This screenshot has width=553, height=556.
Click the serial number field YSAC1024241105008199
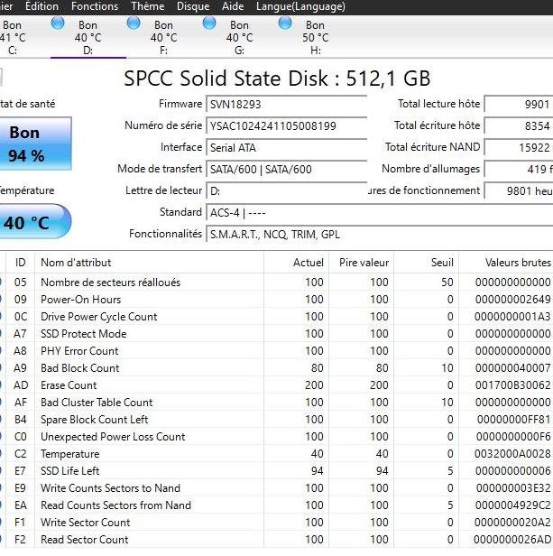[287, 125]
